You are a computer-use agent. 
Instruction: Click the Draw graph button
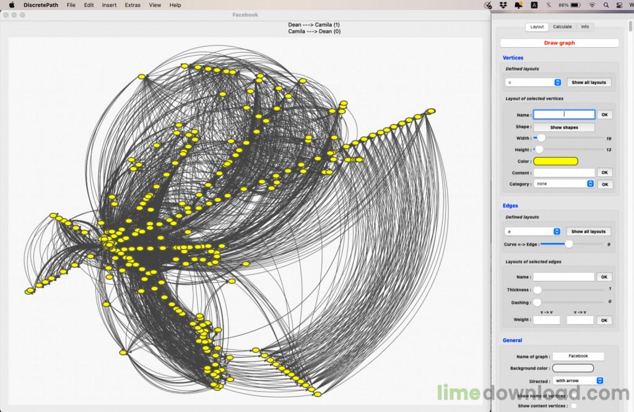[559, 43]
